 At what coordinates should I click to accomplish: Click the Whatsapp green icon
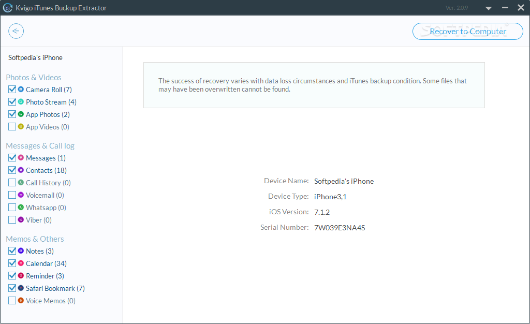pos(21,207)
